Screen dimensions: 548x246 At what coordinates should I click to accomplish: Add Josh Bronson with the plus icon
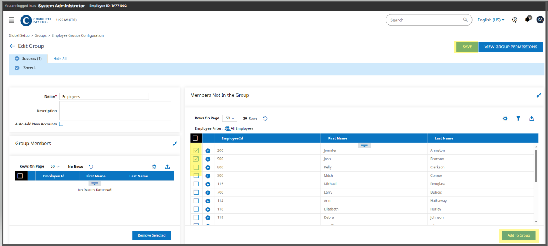pyautogui.click(x=208, y=159)
